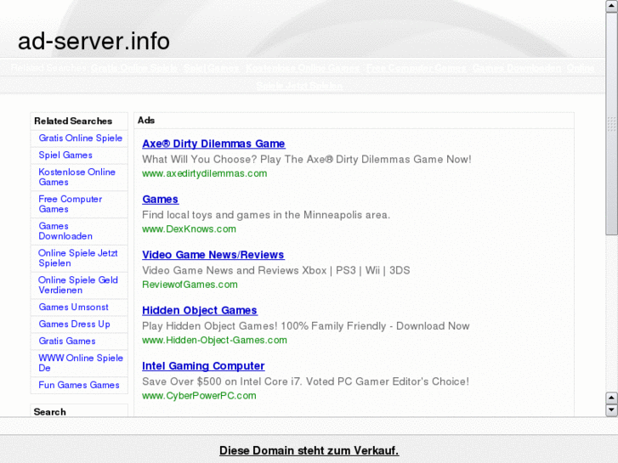Click the Search sidebar heading
Image resolution: width=618 pixels, height=463 pixels.
49,412
